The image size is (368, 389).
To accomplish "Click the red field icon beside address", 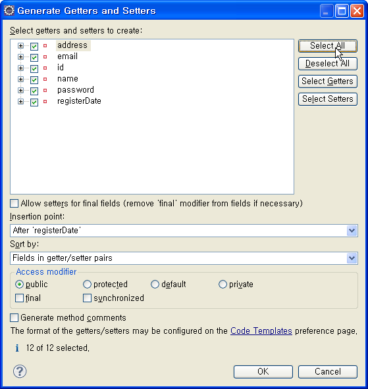I will (x=45, y=45).
